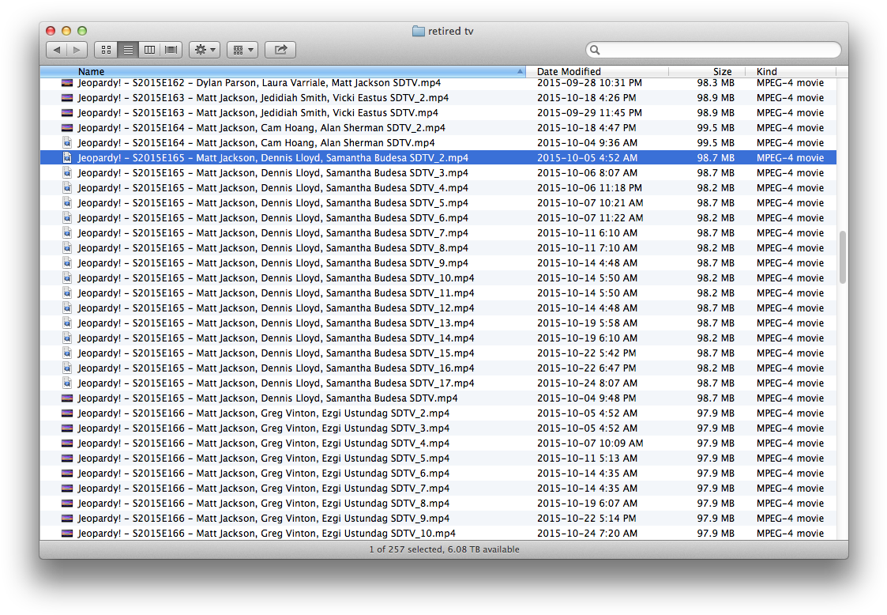Go back using the Back arrow button

click(x=57, y=50)
